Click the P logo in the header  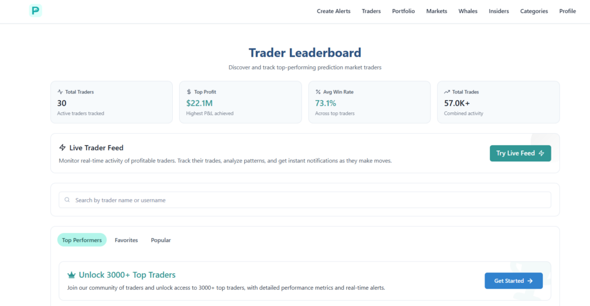(35, 10)
